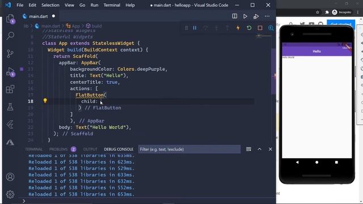
Task: Open Run and Debug view
Action: (10, 72)
